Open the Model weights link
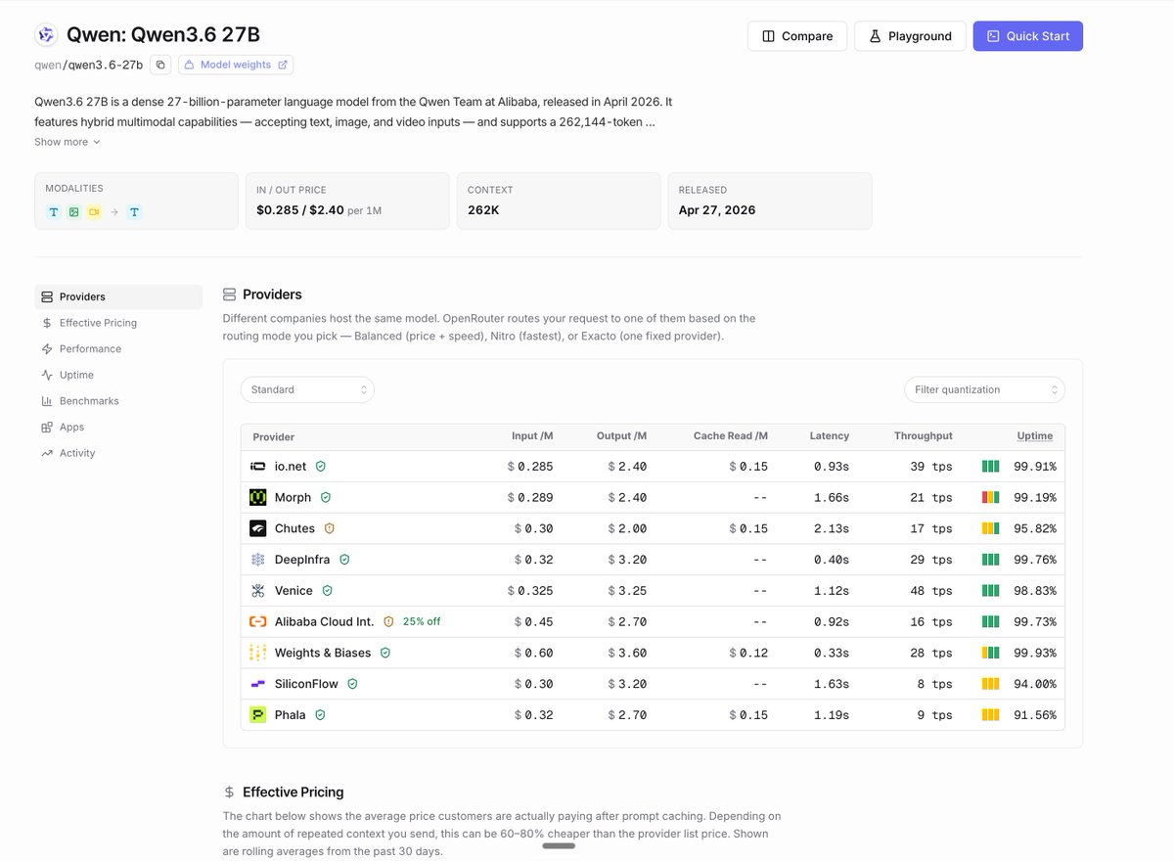The width and height of the screenshot is (1174, 861). [236, 65]
